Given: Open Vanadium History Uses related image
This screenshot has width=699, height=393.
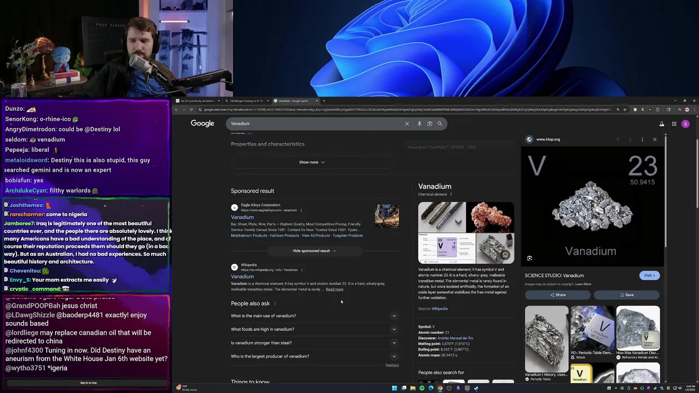Looking at the screenshot, I should [547, 338].
